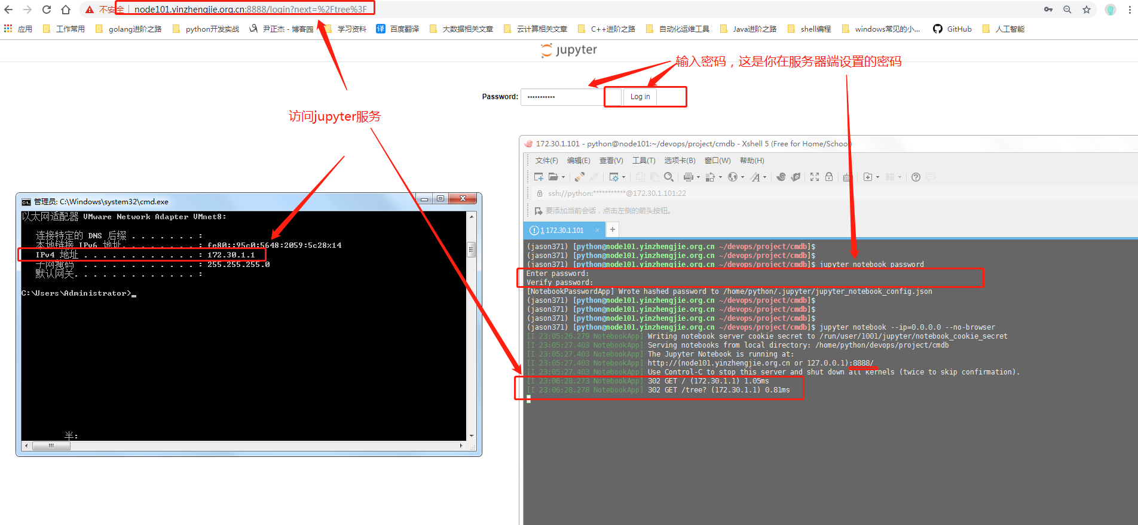Open the saved password key icon

[1048, 10]
